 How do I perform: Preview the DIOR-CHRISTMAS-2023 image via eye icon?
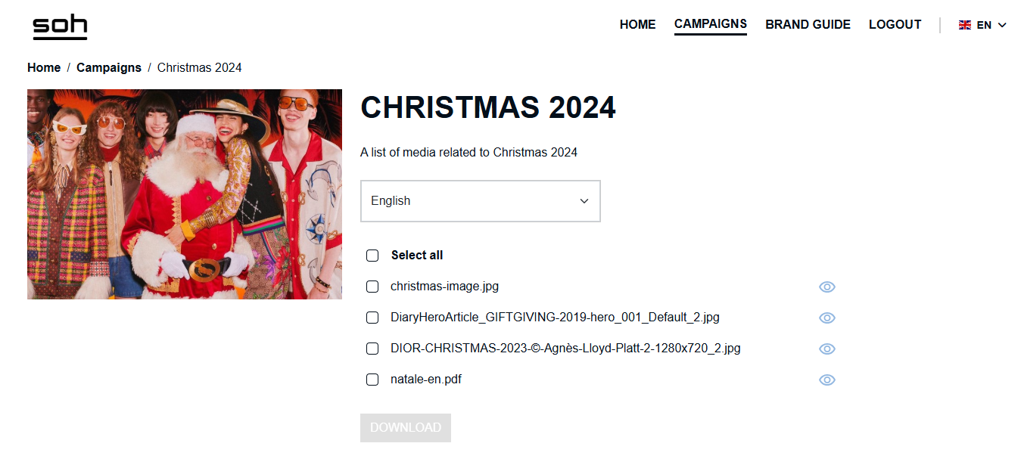click(x=827, y=349)
